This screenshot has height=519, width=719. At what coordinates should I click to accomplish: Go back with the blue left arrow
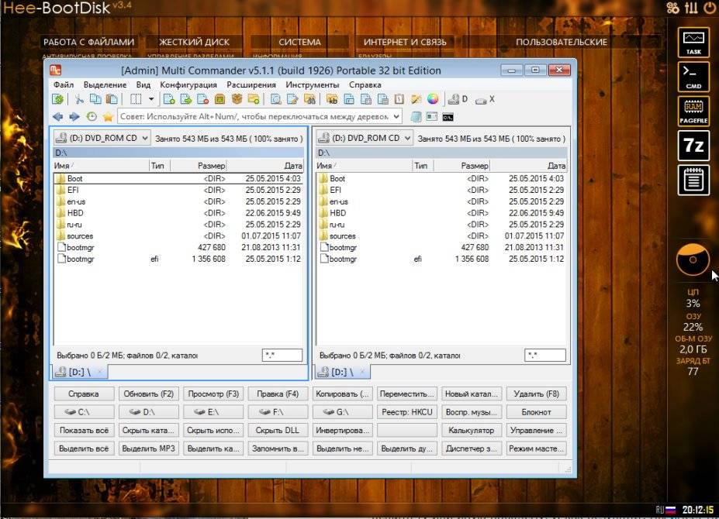57,117
